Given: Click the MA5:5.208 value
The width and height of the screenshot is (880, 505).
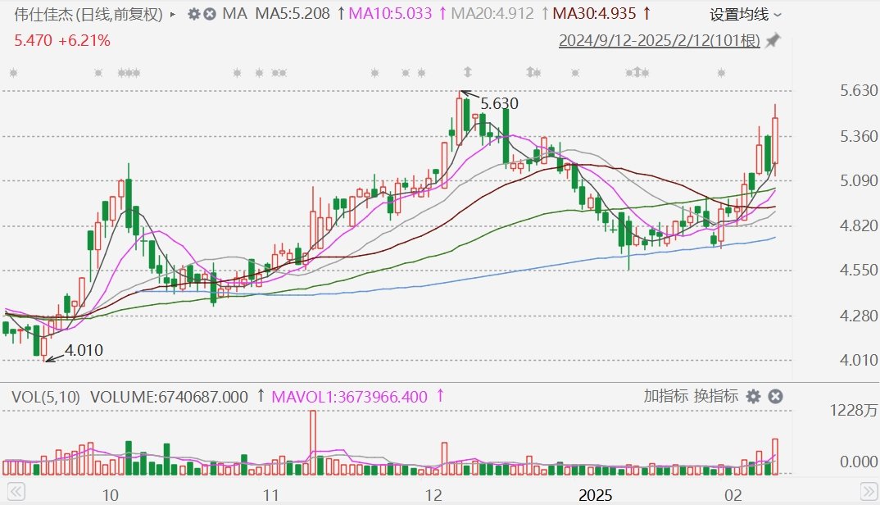Looking at the screenshot, I should click(x=293, y=13).
